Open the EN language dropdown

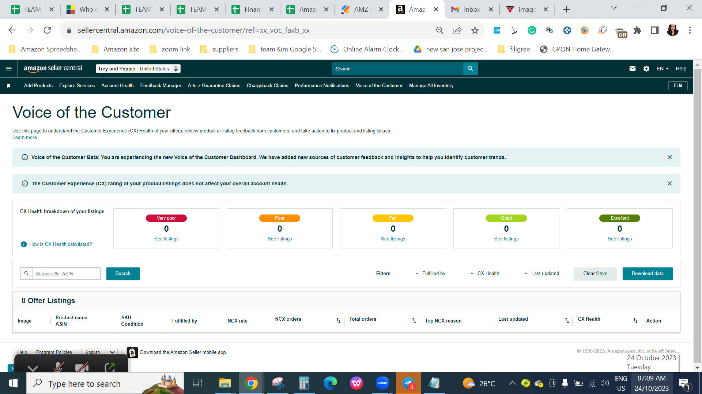click(663, 69)
